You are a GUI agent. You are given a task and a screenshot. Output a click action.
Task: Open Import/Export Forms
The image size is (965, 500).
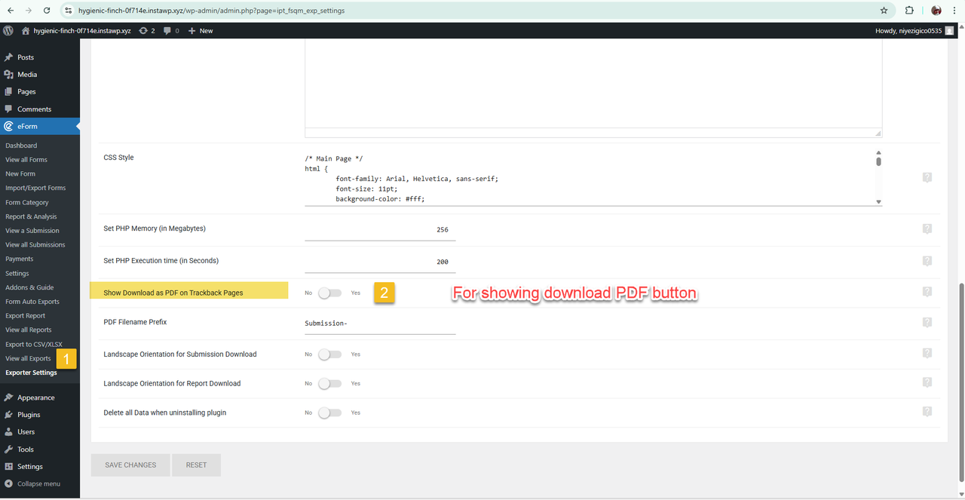(35, 188)
